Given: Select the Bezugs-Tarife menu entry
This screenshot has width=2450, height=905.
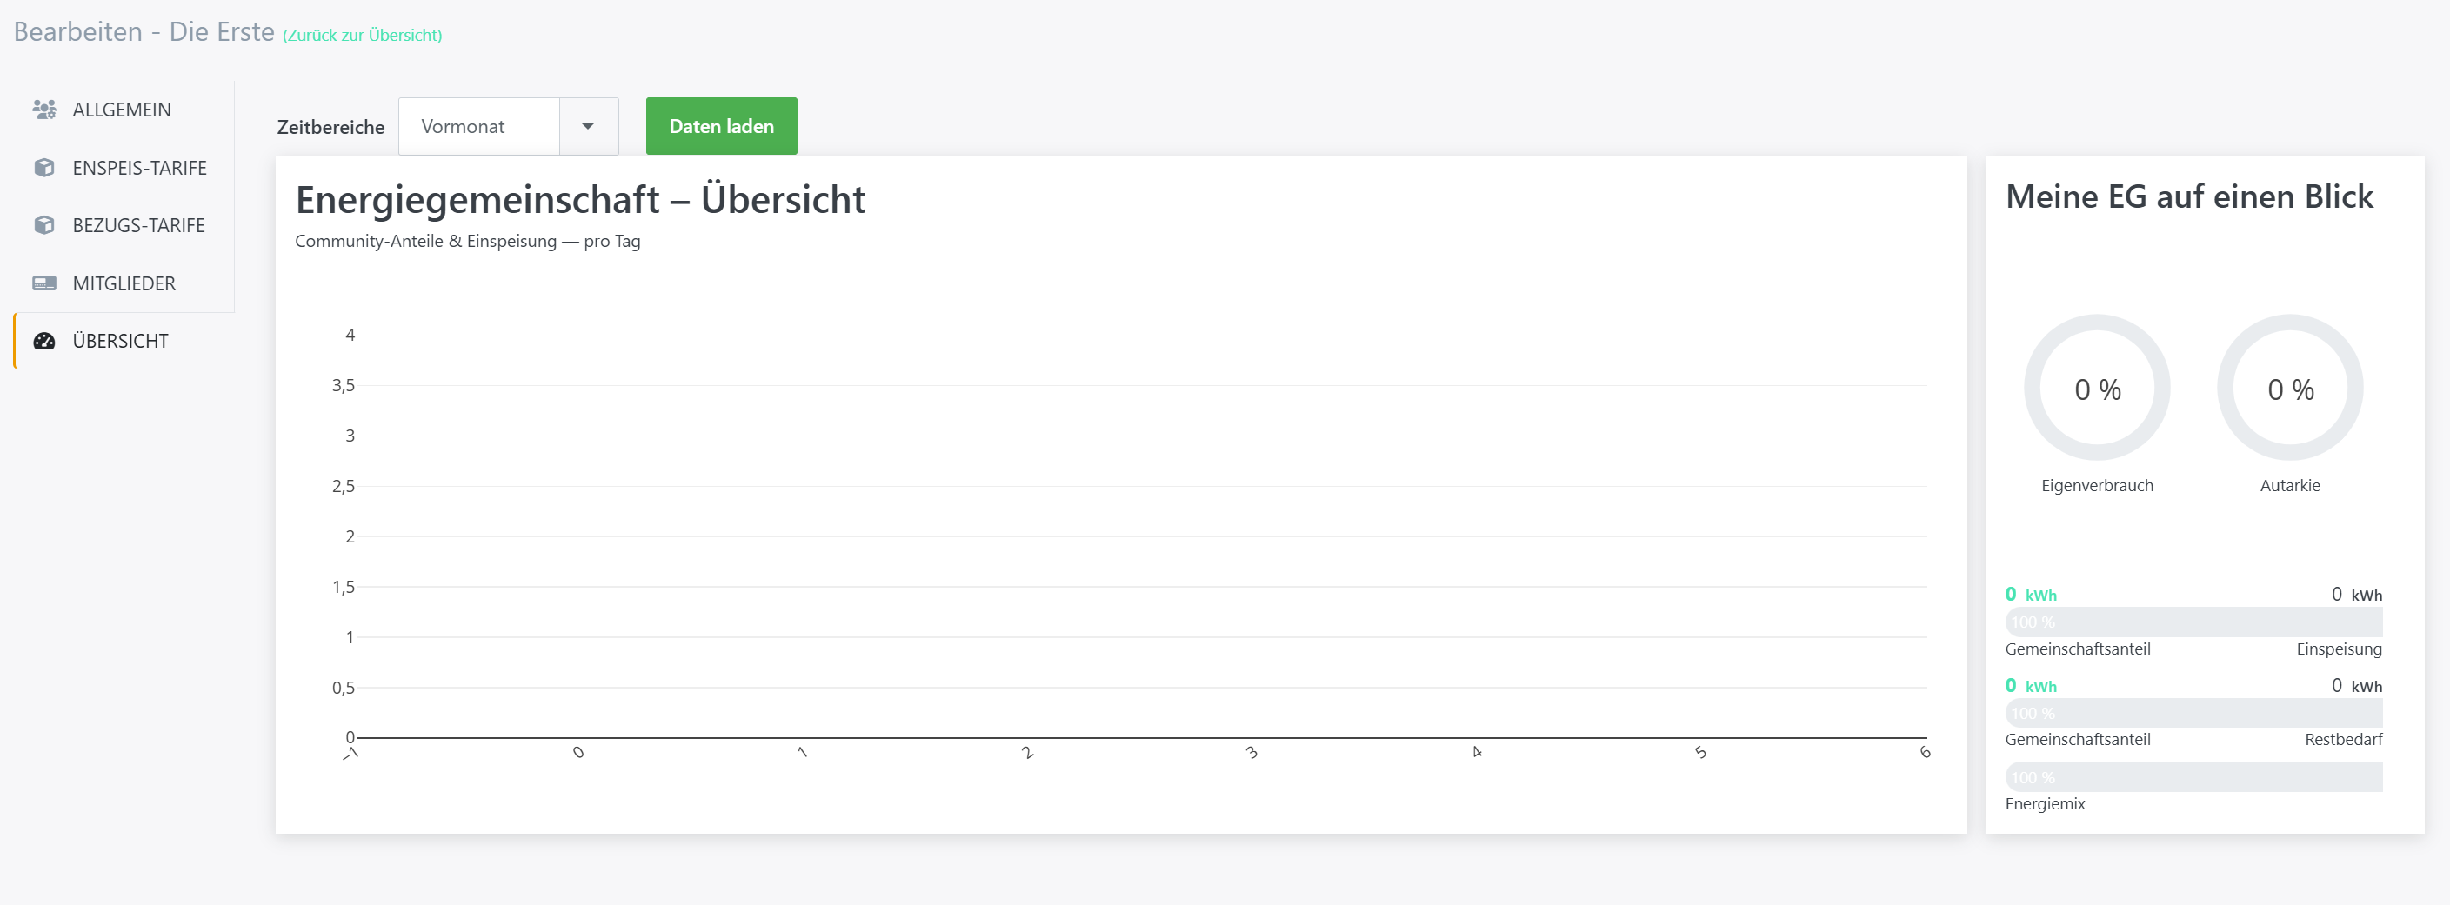Looking at the screenshot, I should [x=124, y=225].
